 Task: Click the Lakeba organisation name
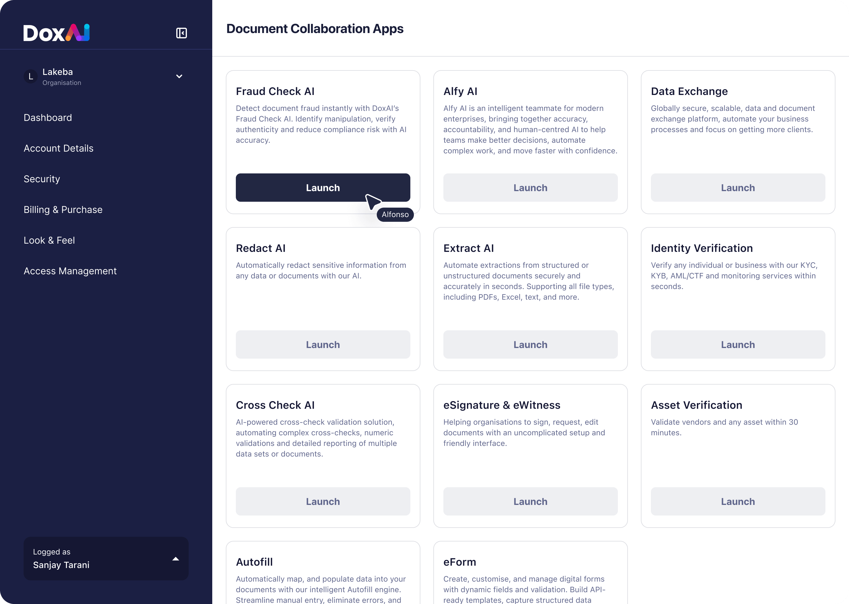pos(57,72)
